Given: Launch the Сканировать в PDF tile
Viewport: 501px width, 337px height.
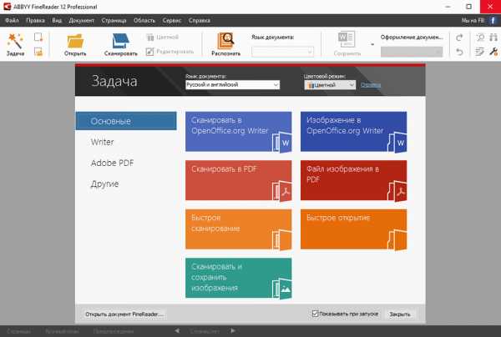Looking at the screenshot, I should pos(238,180).
